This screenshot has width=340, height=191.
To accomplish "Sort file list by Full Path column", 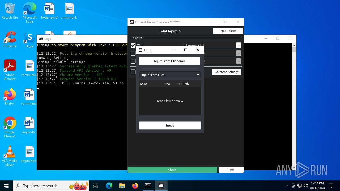I will pyautogui.click(x=183, y=84).
